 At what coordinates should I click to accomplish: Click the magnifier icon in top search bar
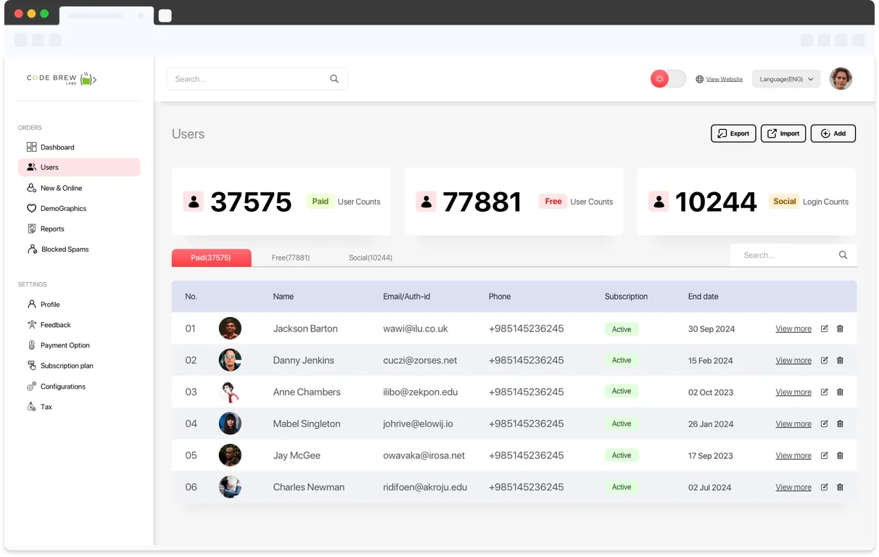click(x=334, y=79)
